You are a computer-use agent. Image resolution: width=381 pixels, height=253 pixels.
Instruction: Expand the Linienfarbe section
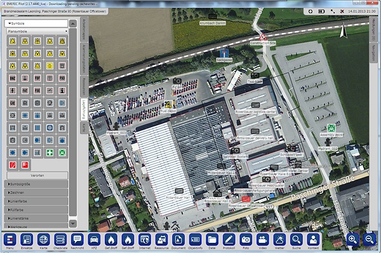(36, 201)
